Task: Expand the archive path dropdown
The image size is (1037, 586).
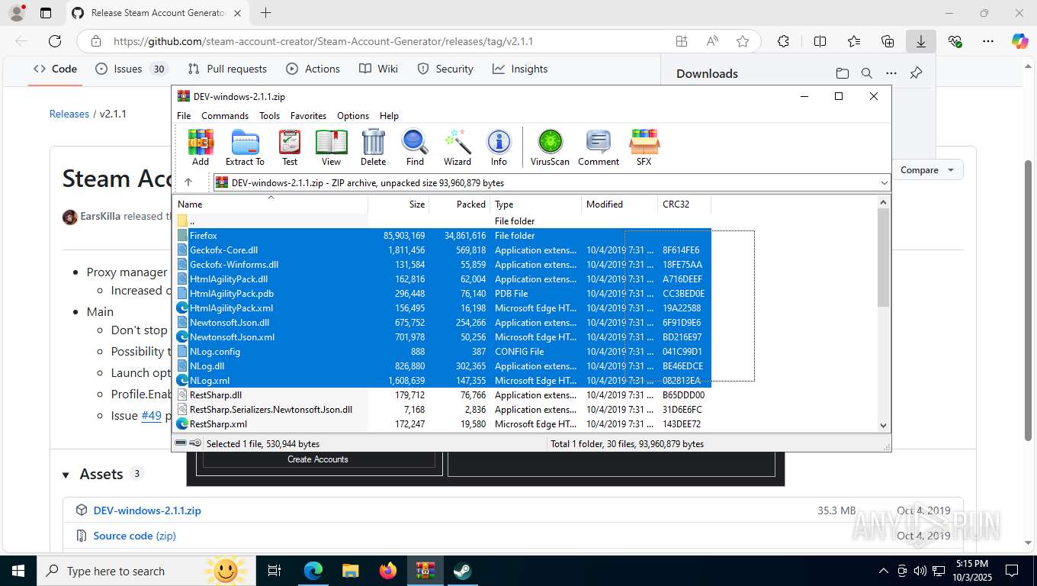Action: tap(884, 183)
